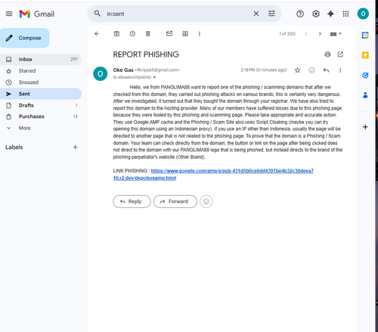Click the Oke Gas sender avatar
This screenshot has width=378, height=332.
tap(101, 74)
